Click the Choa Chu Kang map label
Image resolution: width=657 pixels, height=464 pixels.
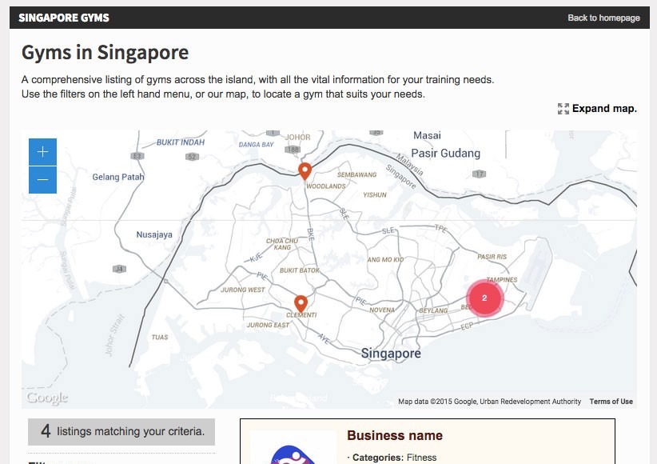pyautogui.click(x=282, y=244)
